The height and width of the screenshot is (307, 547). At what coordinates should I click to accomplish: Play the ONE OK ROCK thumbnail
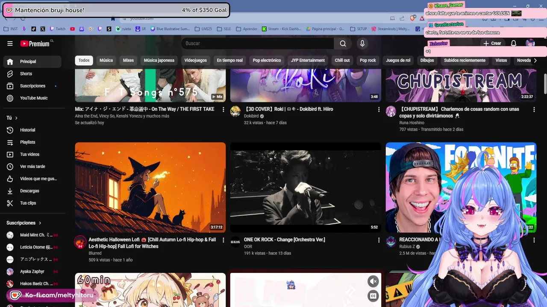point(306,187)
